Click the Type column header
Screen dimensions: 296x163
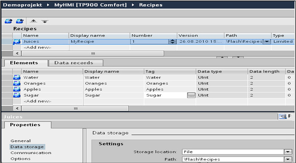(283, 36)
